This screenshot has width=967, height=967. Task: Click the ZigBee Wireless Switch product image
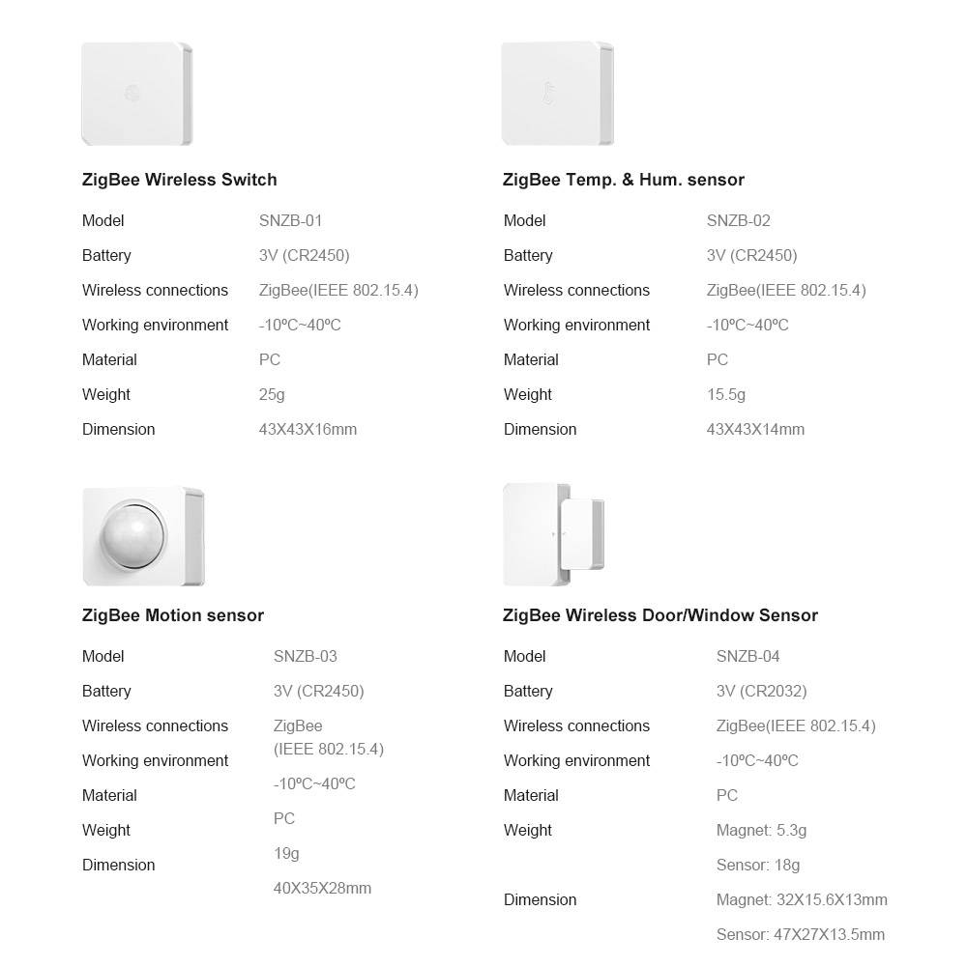coord(136,94)
